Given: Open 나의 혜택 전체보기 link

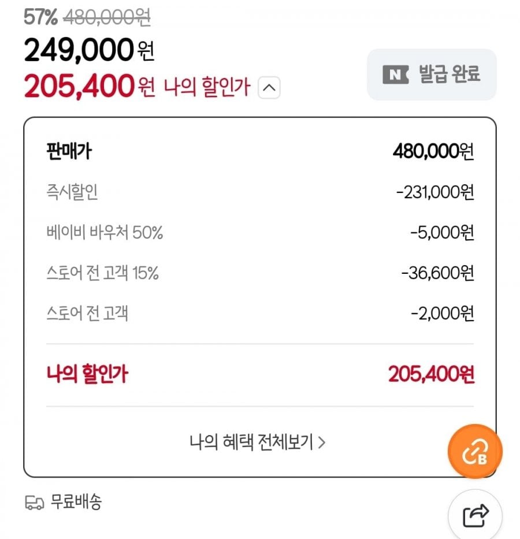Looking at the screenshot, I should pyautogui.click(x=258, y=443).
